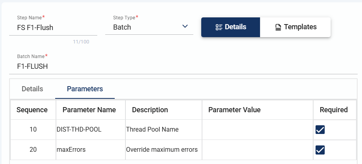
Task: Select the maxErrors parameter name cell
Action: 71,150
